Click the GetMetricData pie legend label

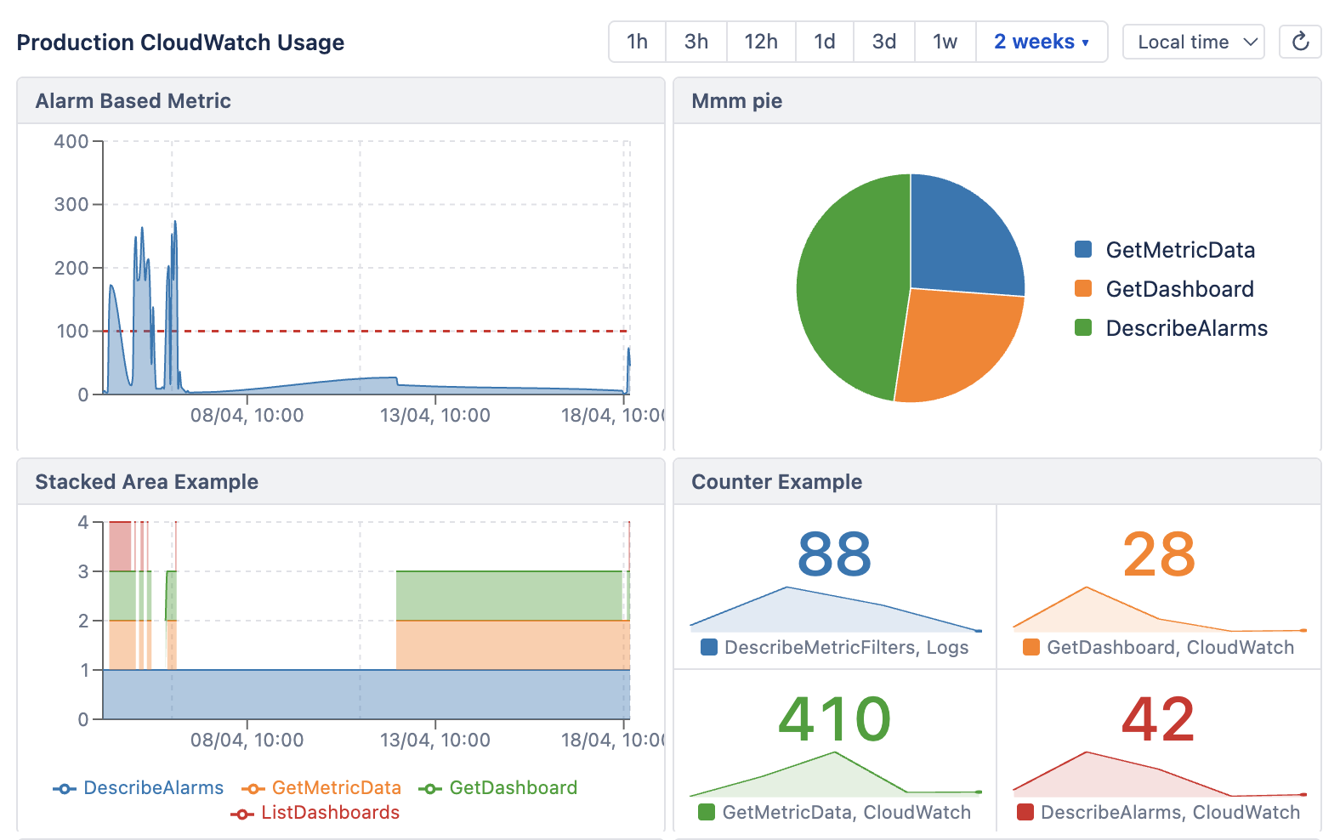click(1180, 250)
